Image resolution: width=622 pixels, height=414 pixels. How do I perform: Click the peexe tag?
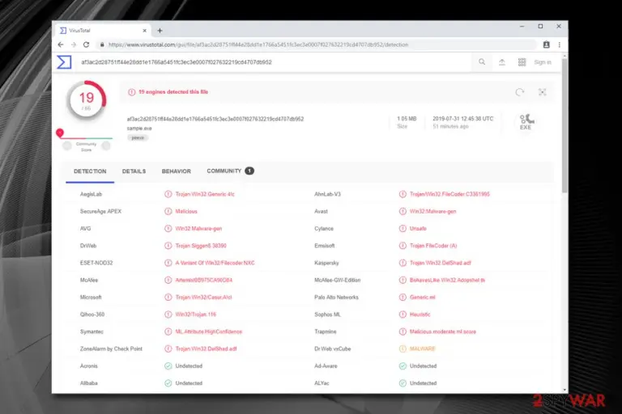tap(138, 138)
